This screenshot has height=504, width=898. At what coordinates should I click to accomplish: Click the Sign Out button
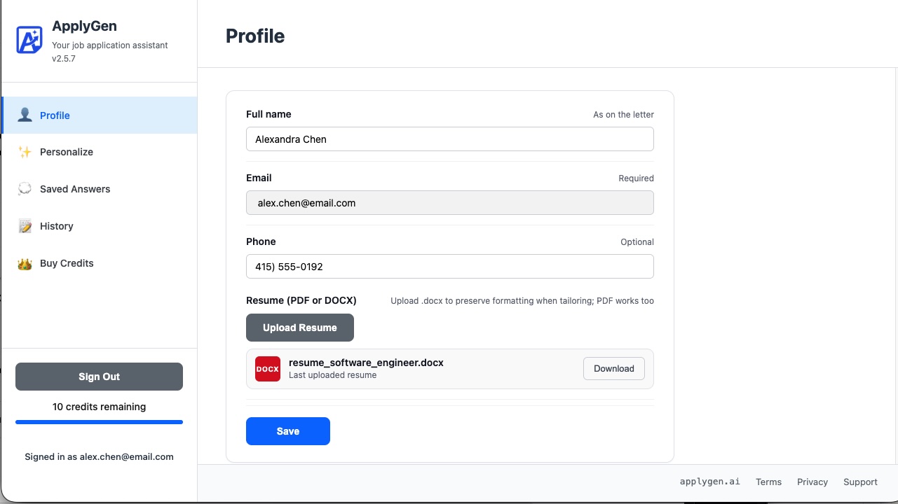point(99,377)
